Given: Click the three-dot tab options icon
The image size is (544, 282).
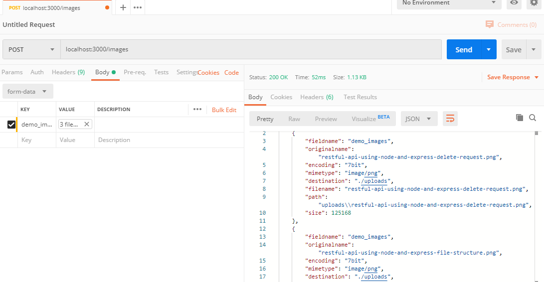Looking at the screenshot, I should [138, 7].
